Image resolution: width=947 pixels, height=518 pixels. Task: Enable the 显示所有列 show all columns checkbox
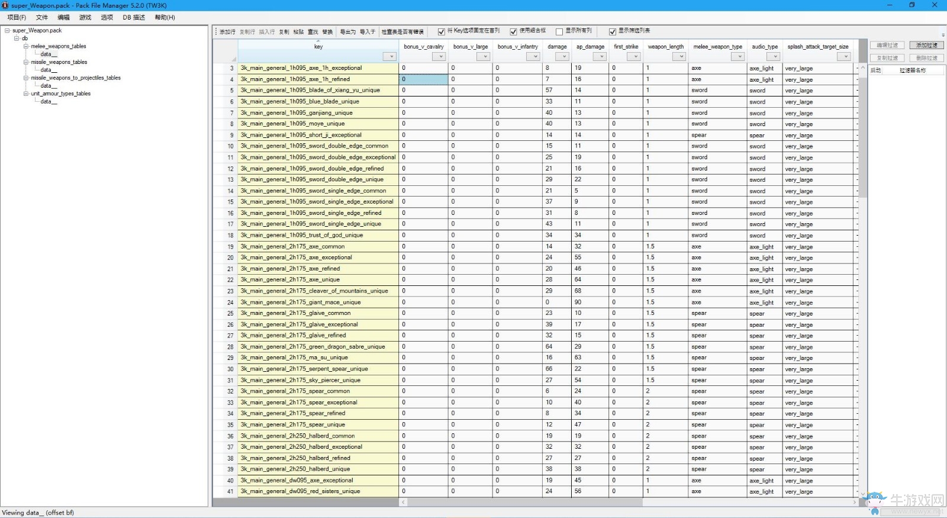559,32
